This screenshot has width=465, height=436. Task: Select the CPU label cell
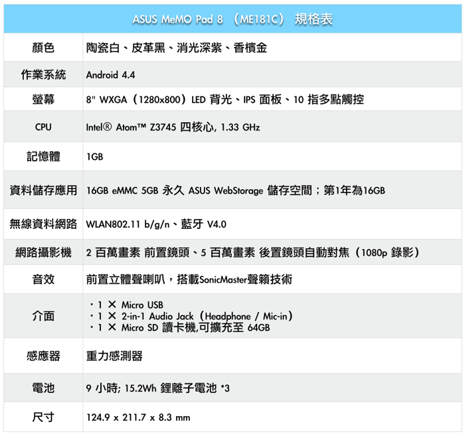click(x=43, y=127)
